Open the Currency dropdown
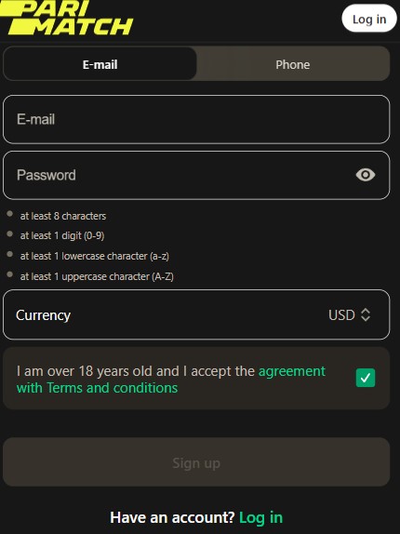400x534 pixels. (196, 314)
